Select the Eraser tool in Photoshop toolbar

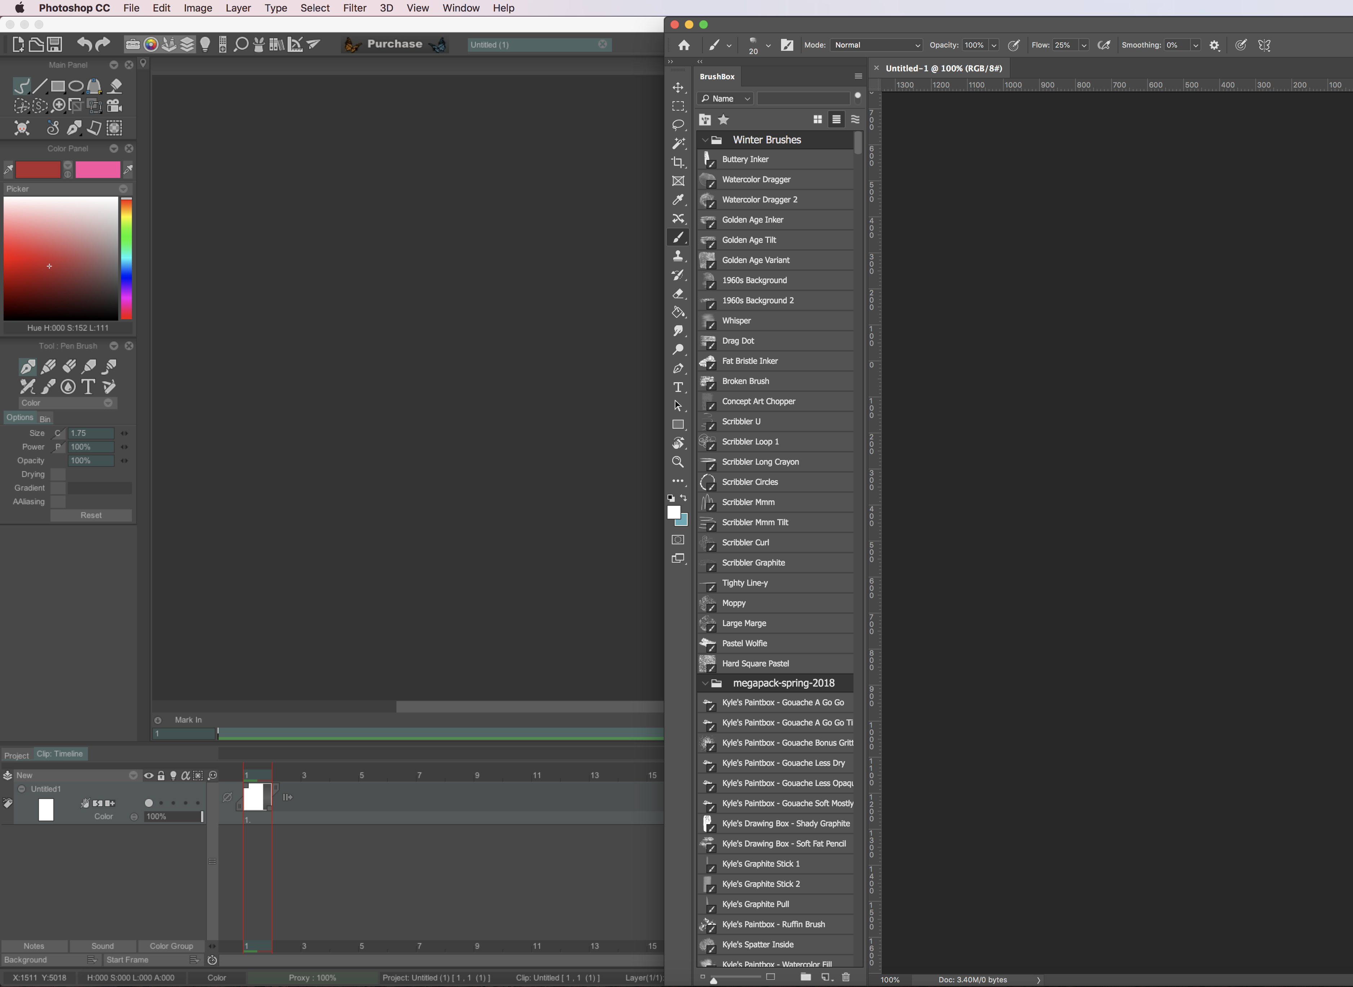678,293
